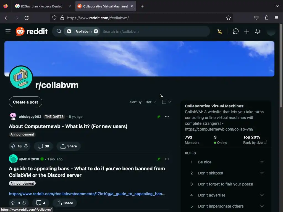Open overflow menu on About Computernewb post
Image resolution: width=283 pixels, height=212 pixels.
pos(167,117)
